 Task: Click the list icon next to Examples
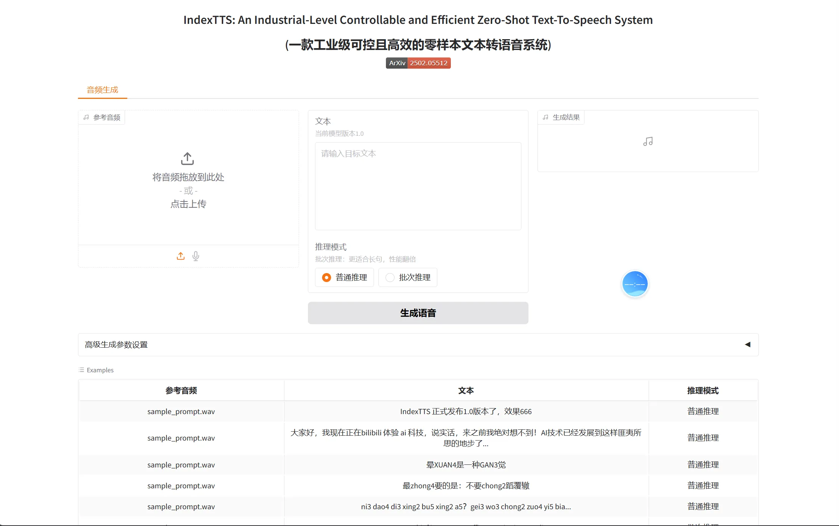pos(81,370)
